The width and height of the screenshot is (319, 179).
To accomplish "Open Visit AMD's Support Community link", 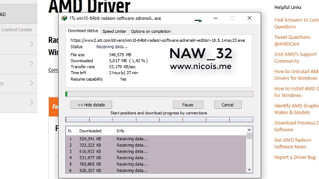I will (x=295, y=58).
